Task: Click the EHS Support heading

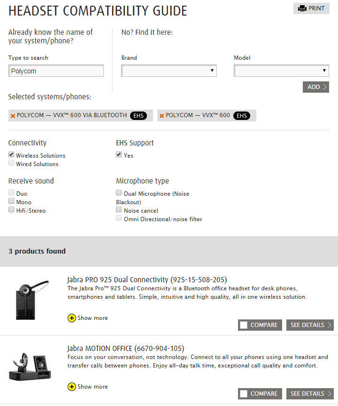Action: [x=135, y=143]
